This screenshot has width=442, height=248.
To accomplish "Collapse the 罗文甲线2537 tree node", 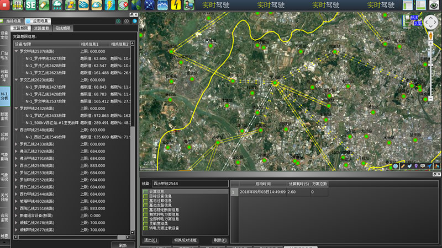I will (15, 51).
